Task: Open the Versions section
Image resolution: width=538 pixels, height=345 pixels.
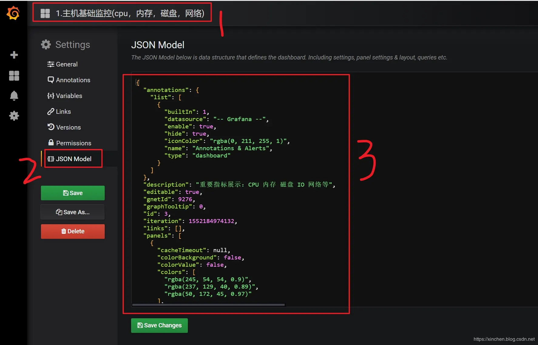Action: [x=64, y=127]
